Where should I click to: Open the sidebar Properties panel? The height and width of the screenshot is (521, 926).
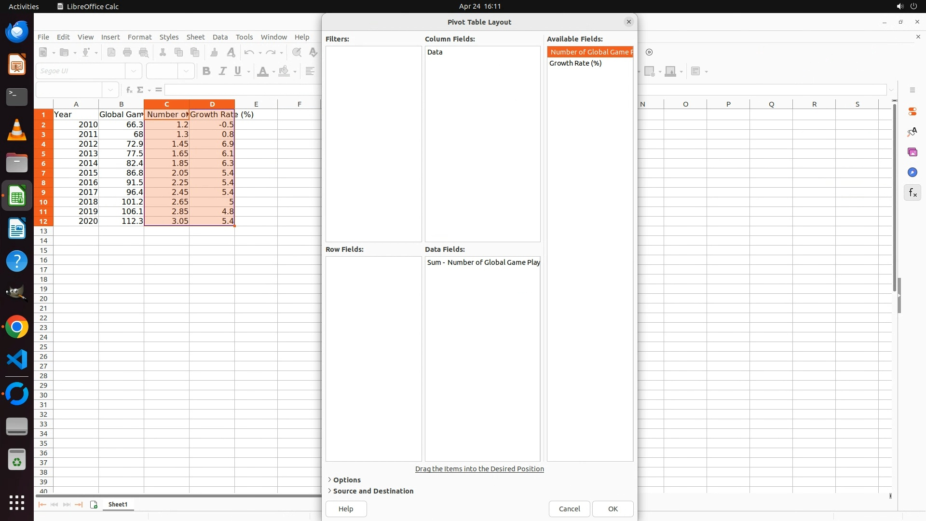(x=912, y=111)
